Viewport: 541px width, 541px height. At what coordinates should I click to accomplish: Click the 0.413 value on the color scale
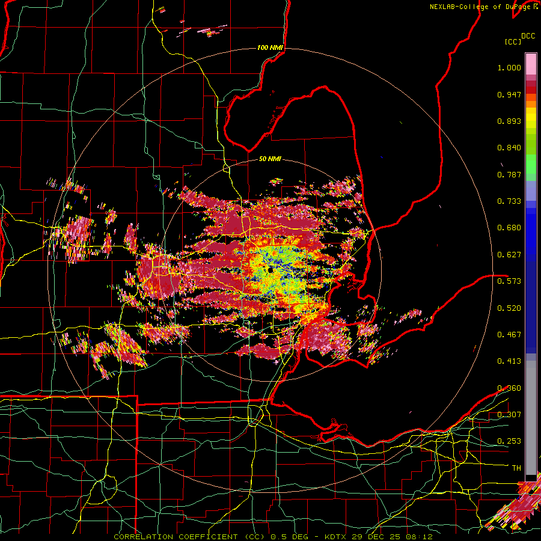pyautogui.click(x=509, y=361)
